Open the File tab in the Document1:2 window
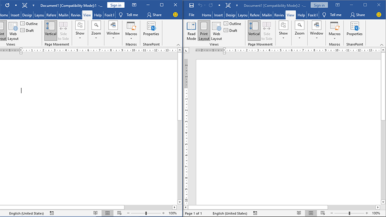 click(x=192, y=15)
